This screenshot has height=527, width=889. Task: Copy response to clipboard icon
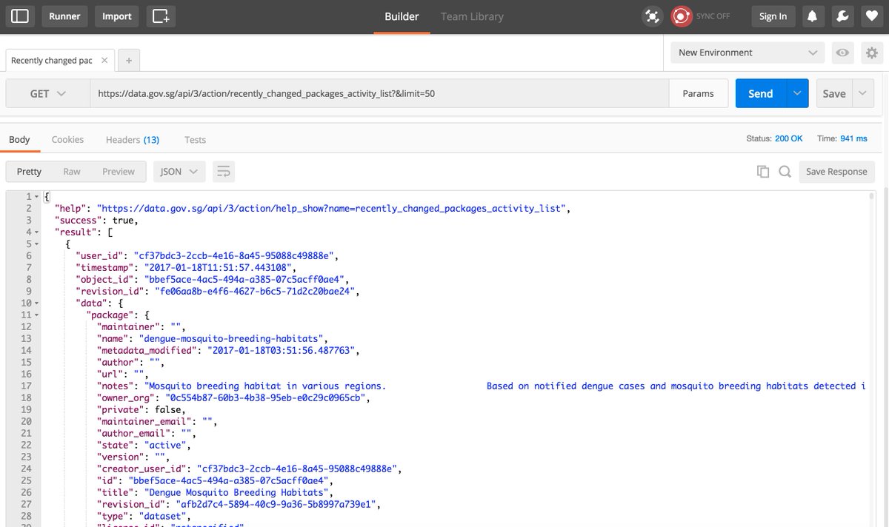coord(763,172)
